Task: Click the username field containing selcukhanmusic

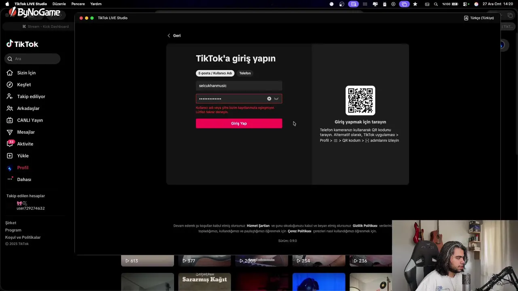Action: pos(239,86)
